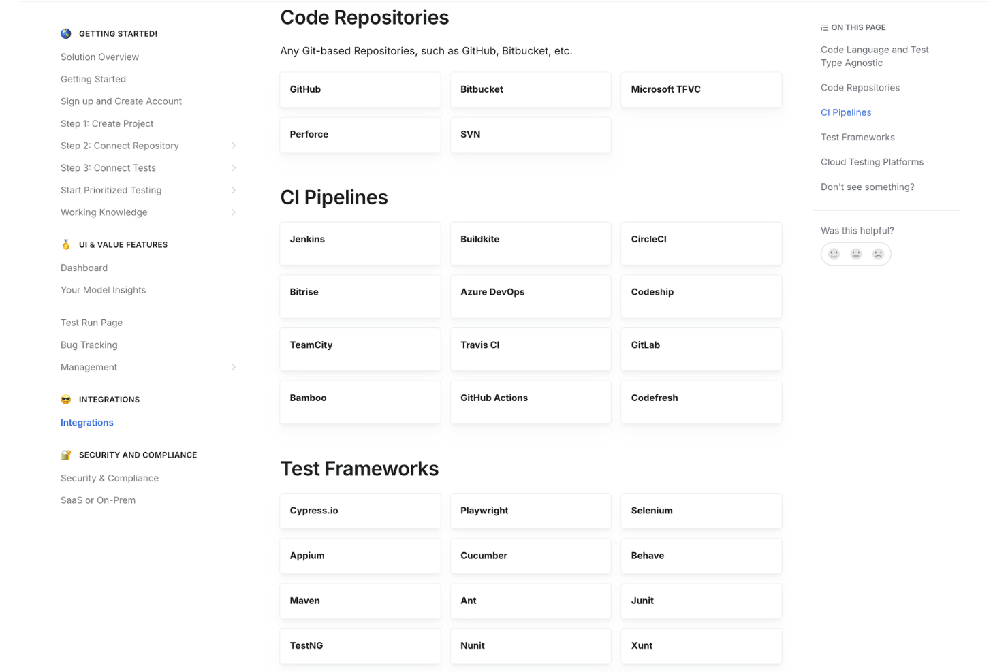Open the Perforce card

tap(360, 135)
